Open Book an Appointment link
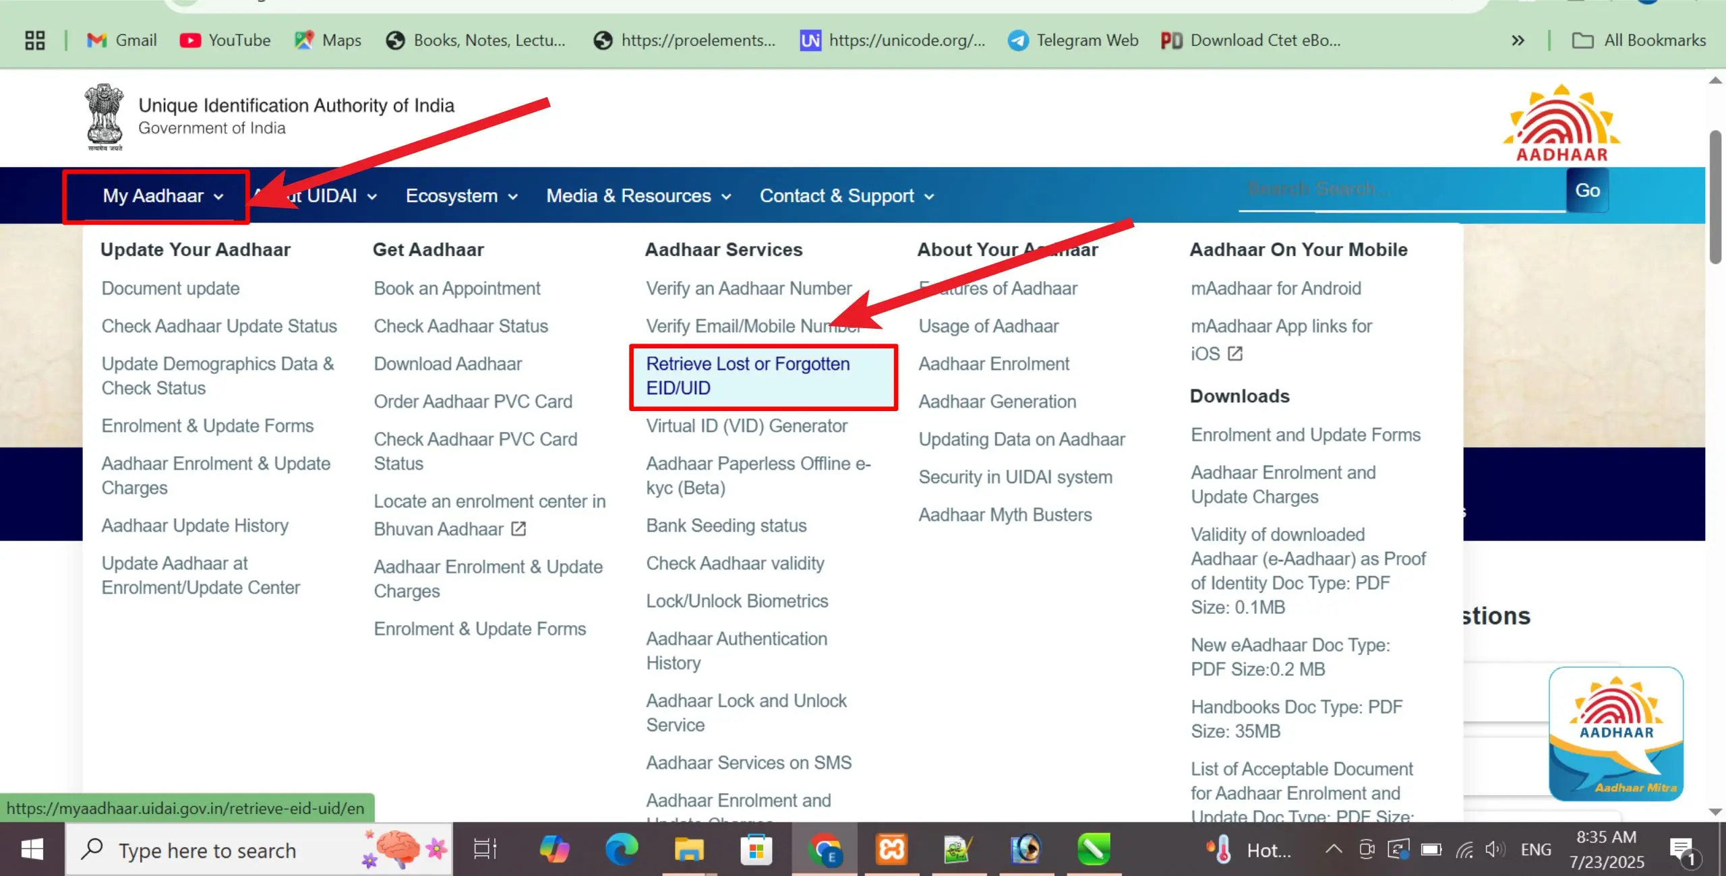Image resolution: width=1726 pixels, height=876 pixels. click(x=457, y=288)
